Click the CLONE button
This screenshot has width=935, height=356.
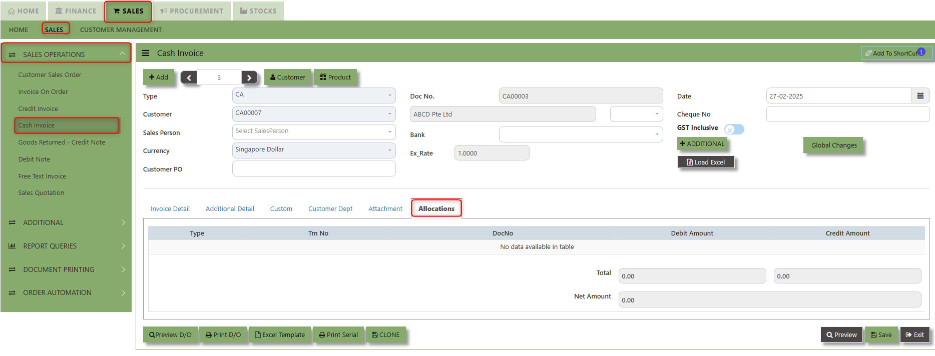pos(385,334)
